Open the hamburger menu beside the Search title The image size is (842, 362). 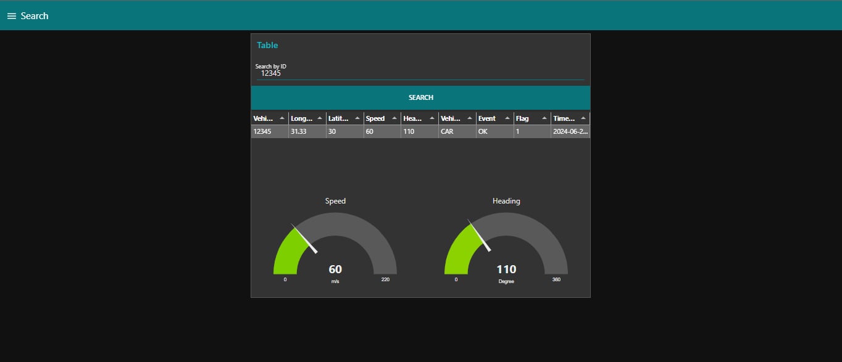point(11,16)
